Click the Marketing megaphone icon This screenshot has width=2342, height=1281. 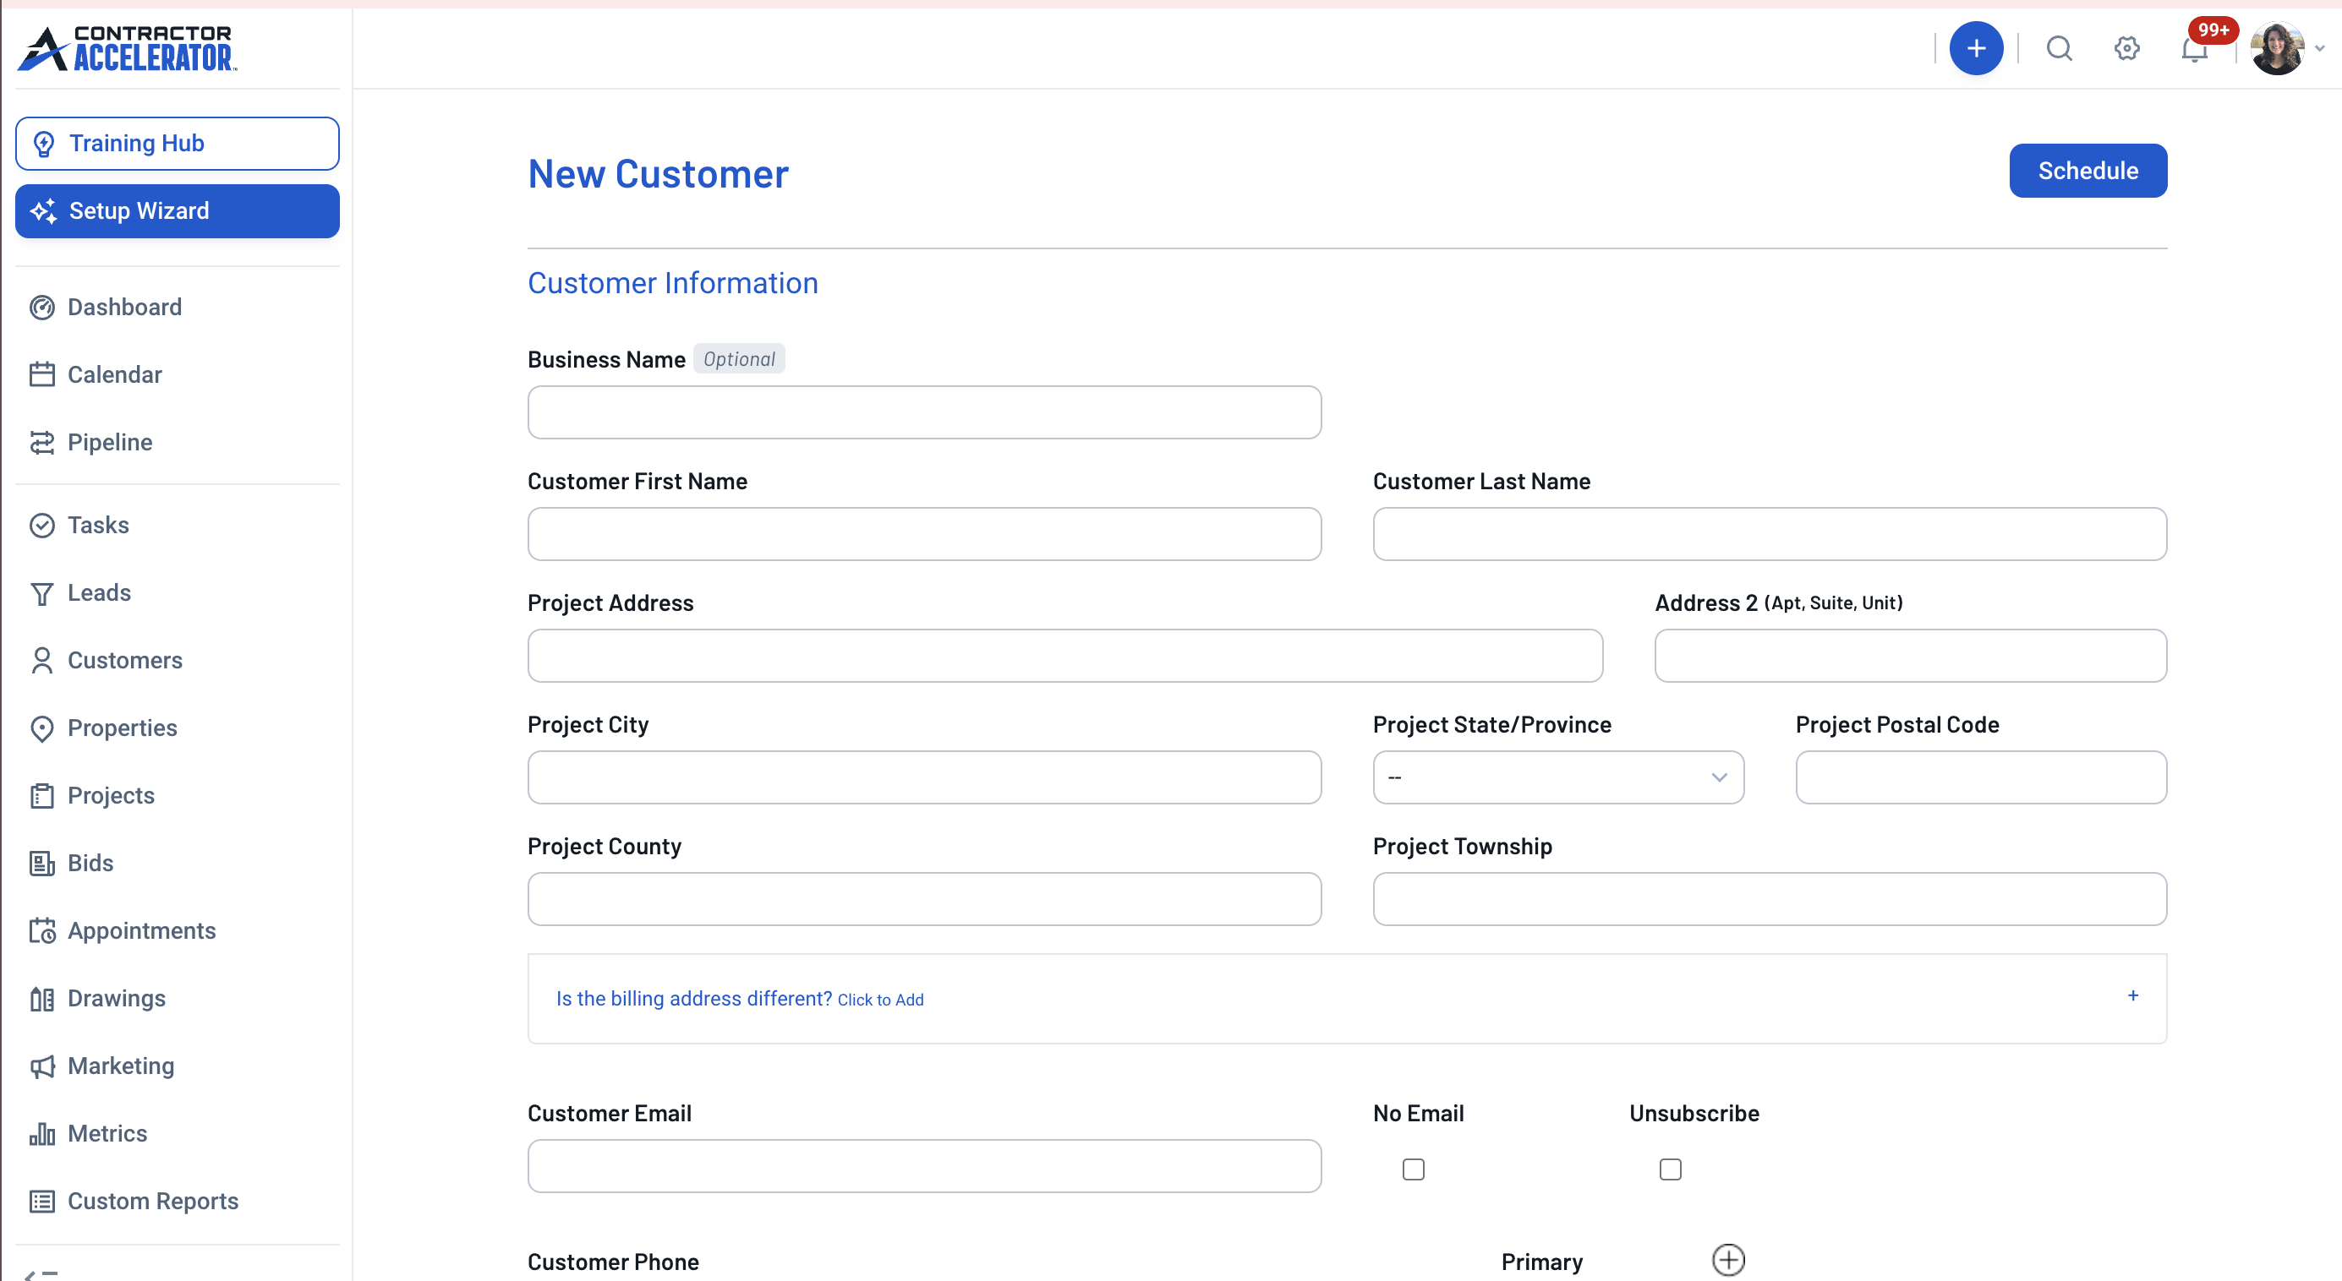point(41,1066)
